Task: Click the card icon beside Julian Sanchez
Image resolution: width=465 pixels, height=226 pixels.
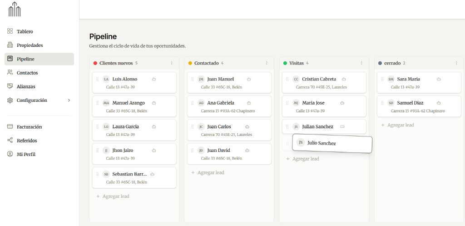Action: point(342,126)
